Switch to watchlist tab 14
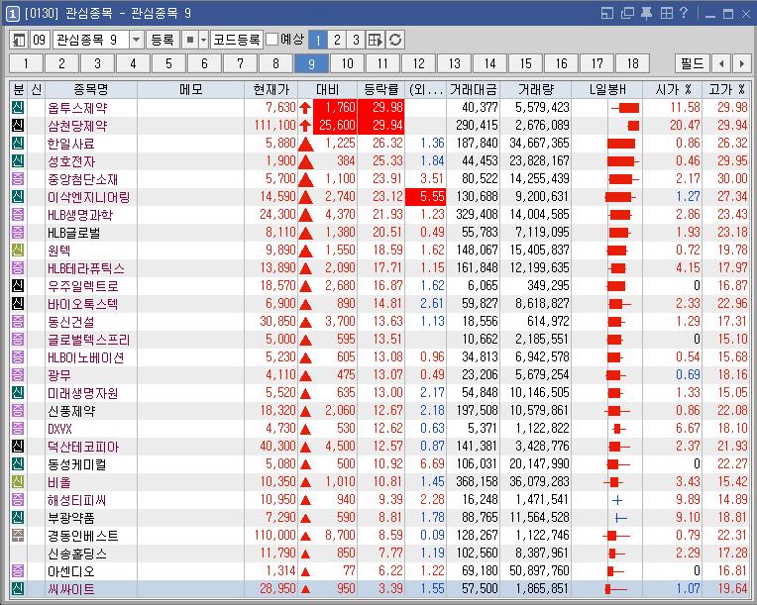Screen dimensions: 757x605 [x=490, y=63]
